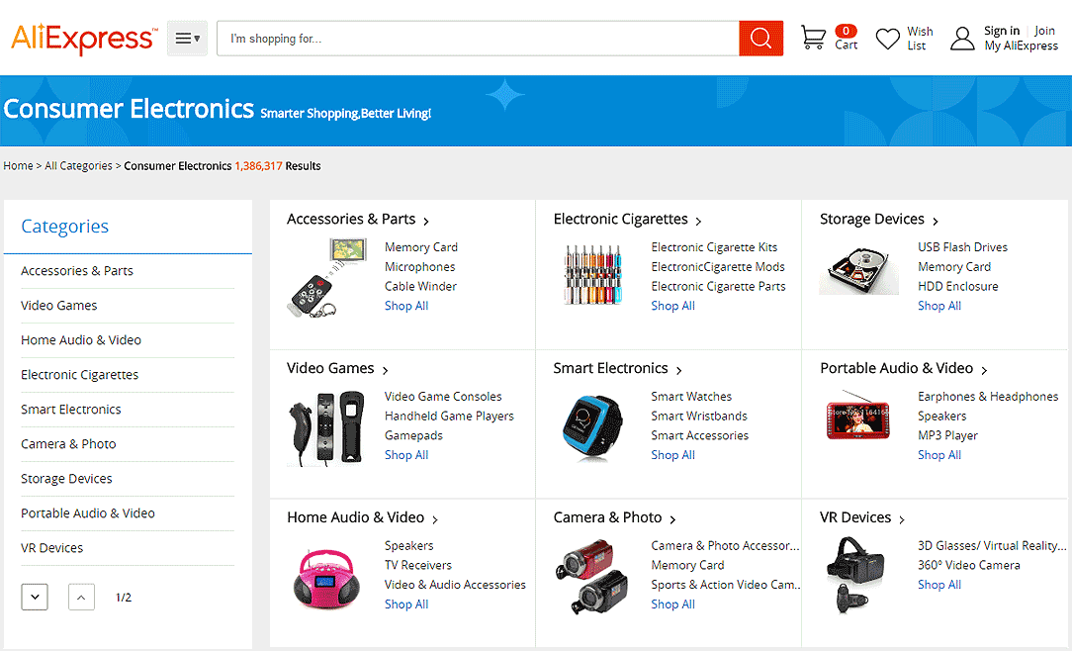Click Shop All under Electronic Cigarettes
1072x651 pixels.
(x=673, y=306)
